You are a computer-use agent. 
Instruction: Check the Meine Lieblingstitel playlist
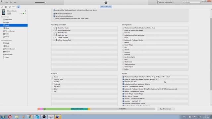[x=54, y=30]
